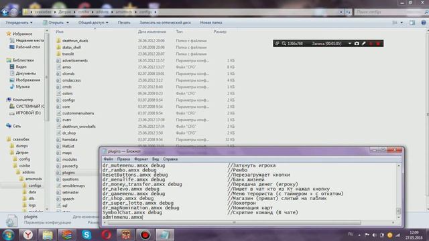Click the Notepad vertical scrollbar
The height and width of the screenshot is (241, 429).
[399, 191]
